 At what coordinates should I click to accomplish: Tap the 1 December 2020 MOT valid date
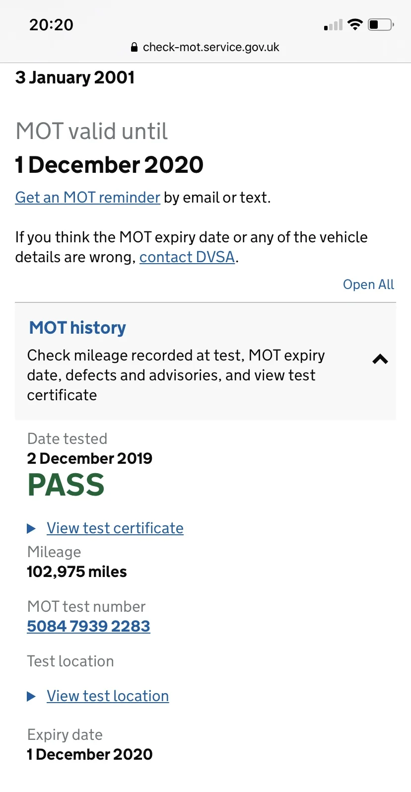coord(109,165)
